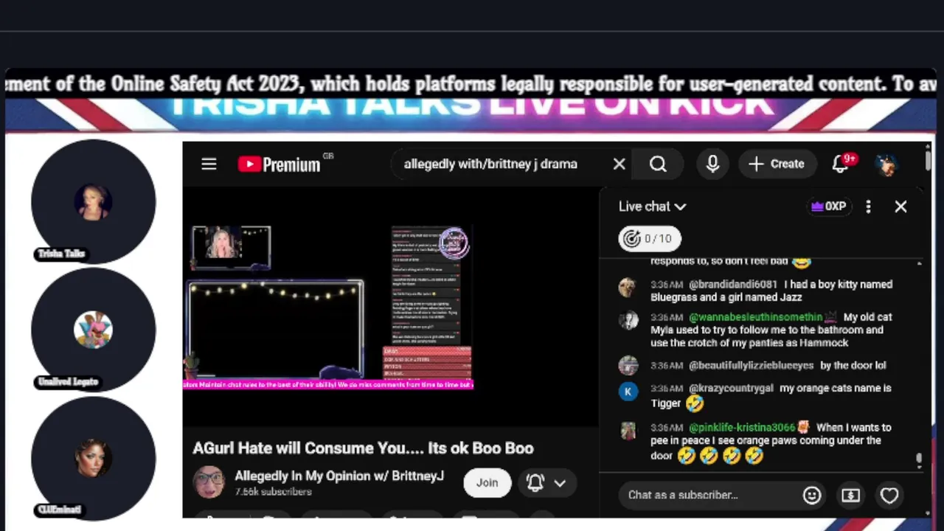Open the subscription notification bell dropdown
944x531 pixels.
point(546,482)
